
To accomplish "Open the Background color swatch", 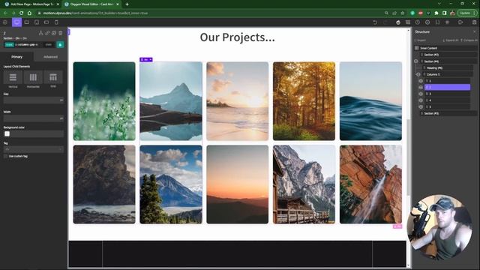I will pos(7,133).
